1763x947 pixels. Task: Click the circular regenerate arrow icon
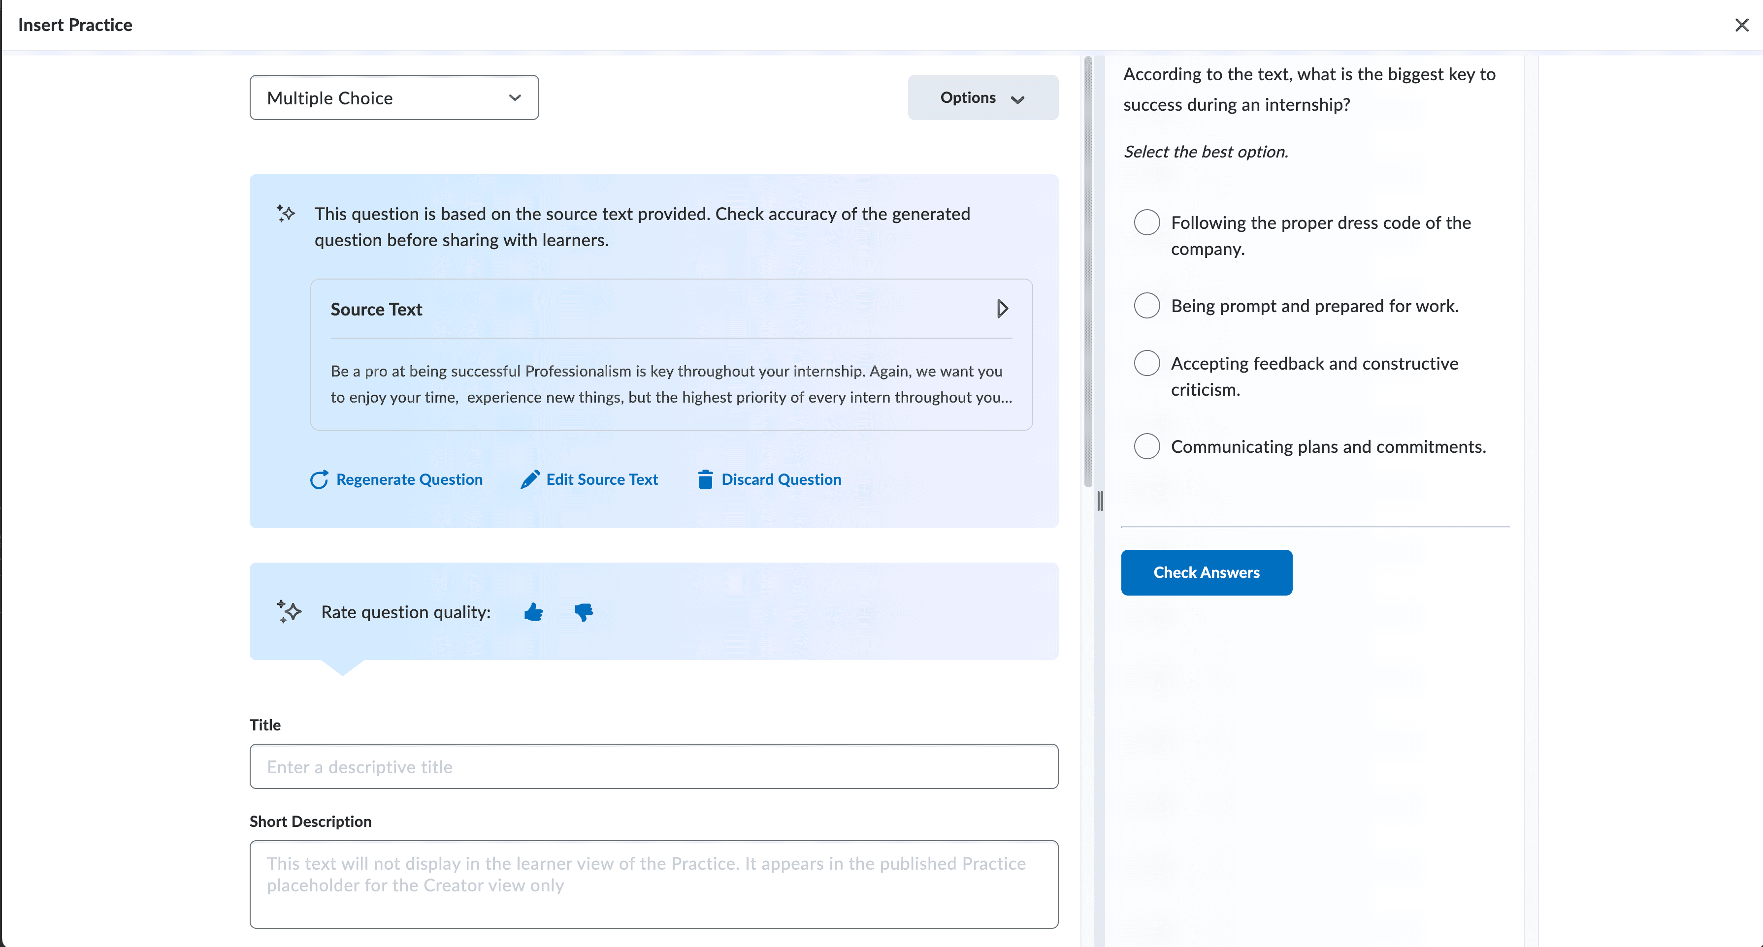coord(319,480)
